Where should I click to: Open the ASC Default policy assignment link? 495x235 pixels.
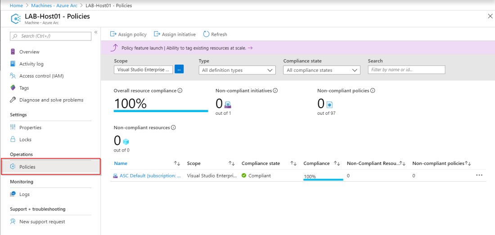tap(150, 176)
